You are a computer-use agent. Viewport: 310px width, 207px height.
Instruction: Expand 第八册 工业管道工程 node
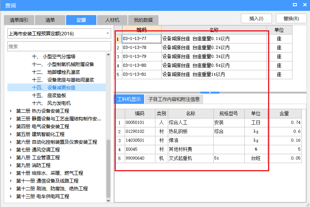click(x=11, y=158)
